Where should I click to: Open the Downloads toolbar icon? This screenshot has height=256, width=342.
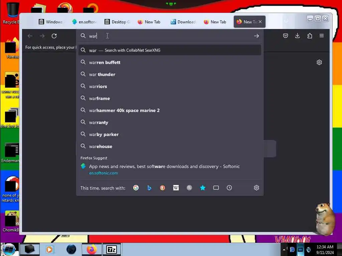(297, 36)
